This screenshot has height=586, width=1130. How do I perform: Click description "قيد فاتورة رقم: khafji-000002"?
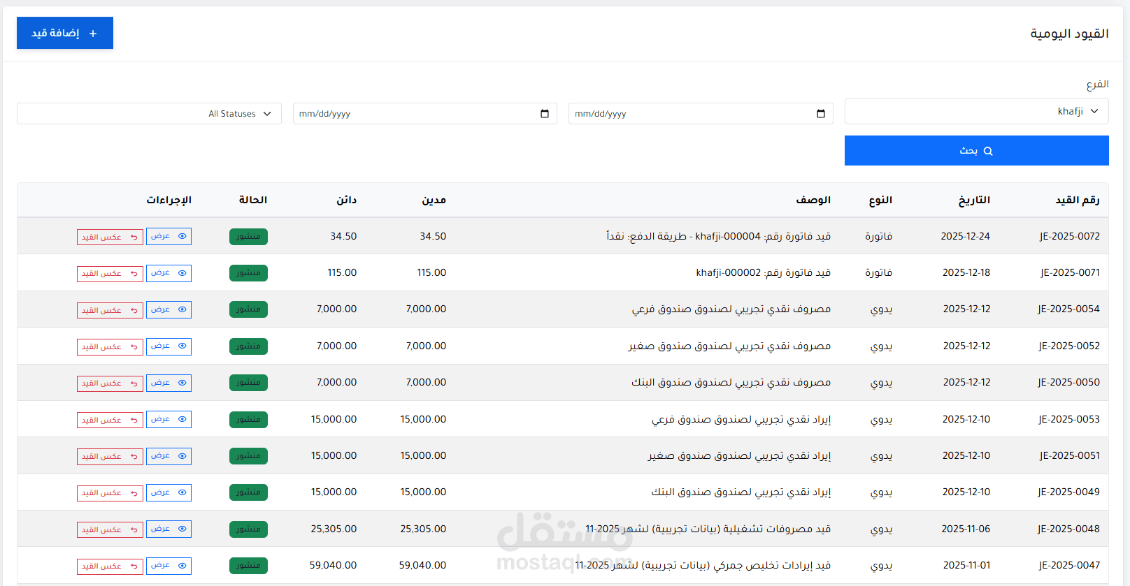tap(763, 272)
